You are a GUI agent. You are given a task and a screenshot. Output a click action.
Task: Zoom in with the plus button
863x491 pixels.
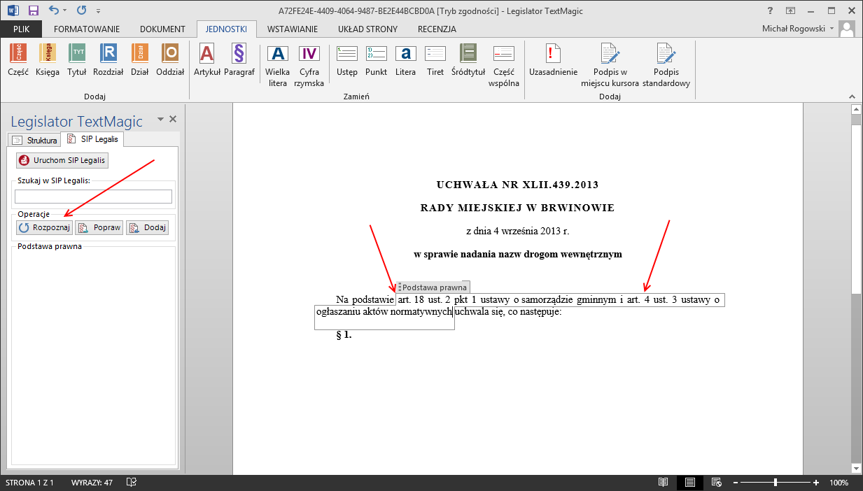pos(816,483)
